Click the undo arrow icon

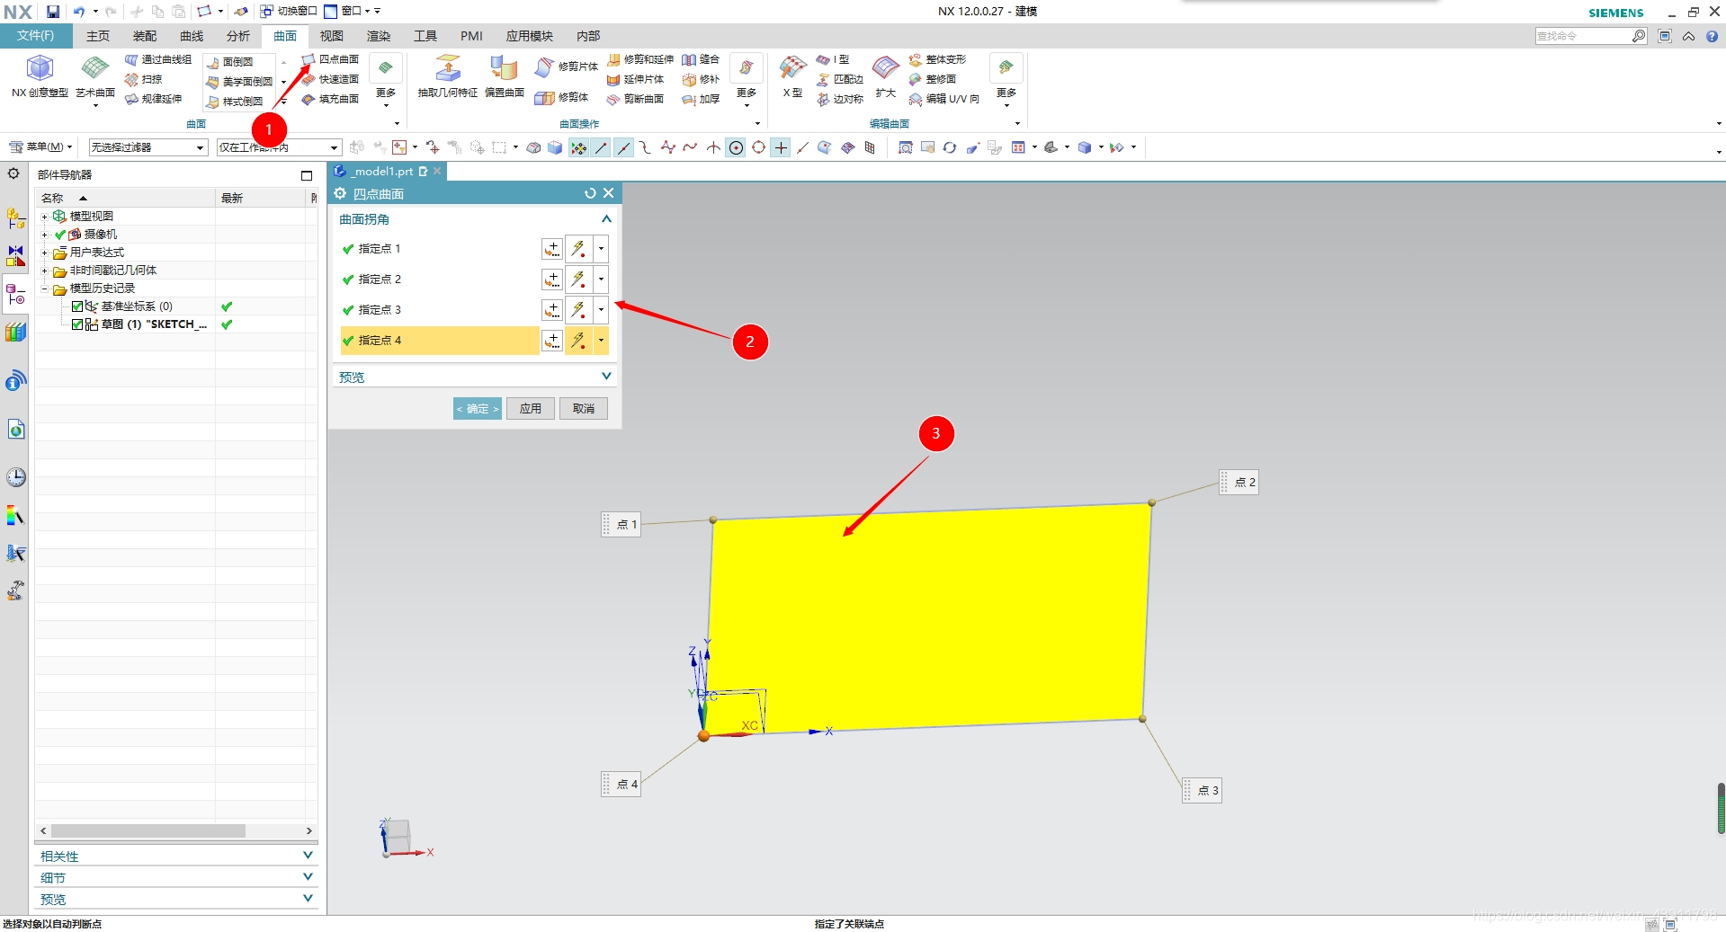[x=79, y=12]
